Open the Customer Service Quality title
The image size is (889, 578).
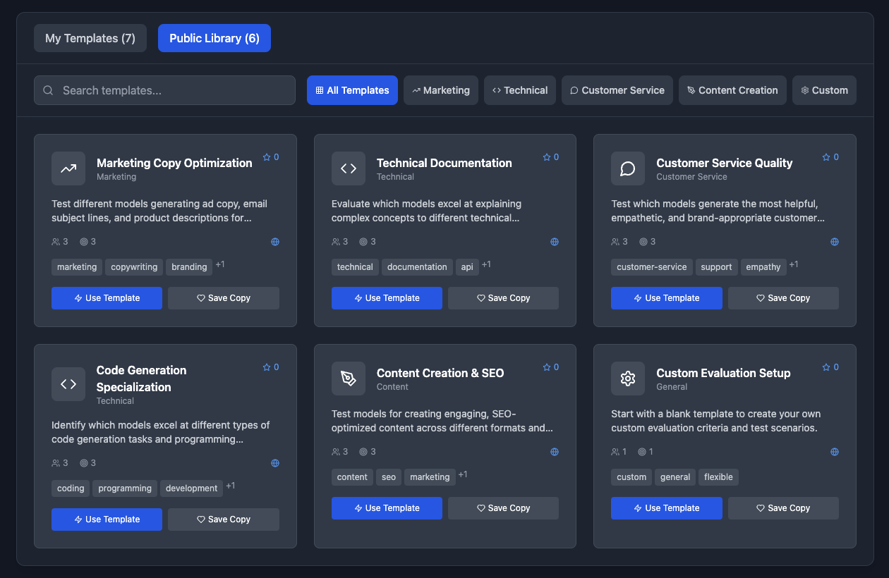tap(725, 163)
